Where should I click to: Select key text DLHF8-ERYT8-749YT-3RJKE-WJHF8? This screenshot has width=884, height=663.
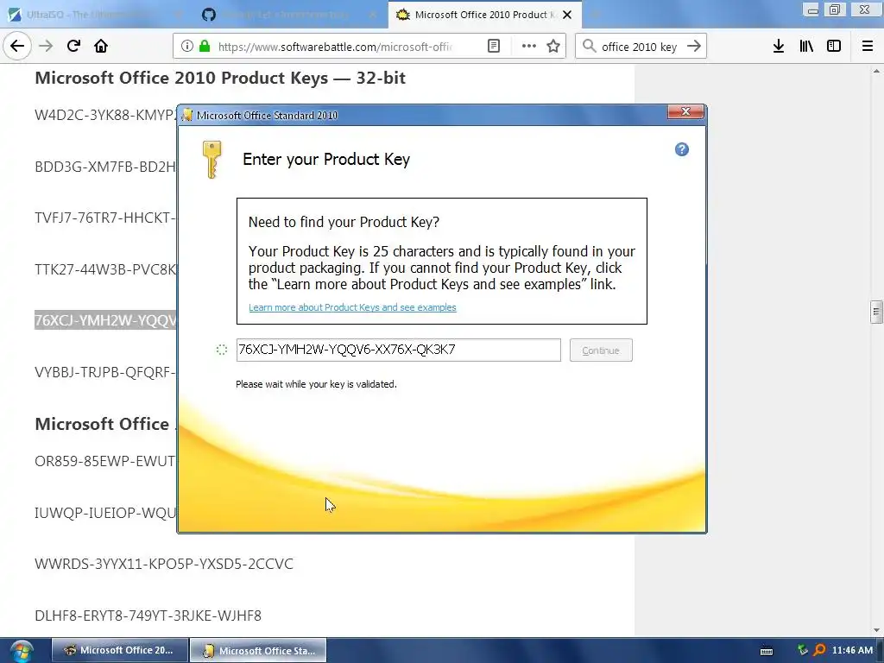click(x=148, y=615)
